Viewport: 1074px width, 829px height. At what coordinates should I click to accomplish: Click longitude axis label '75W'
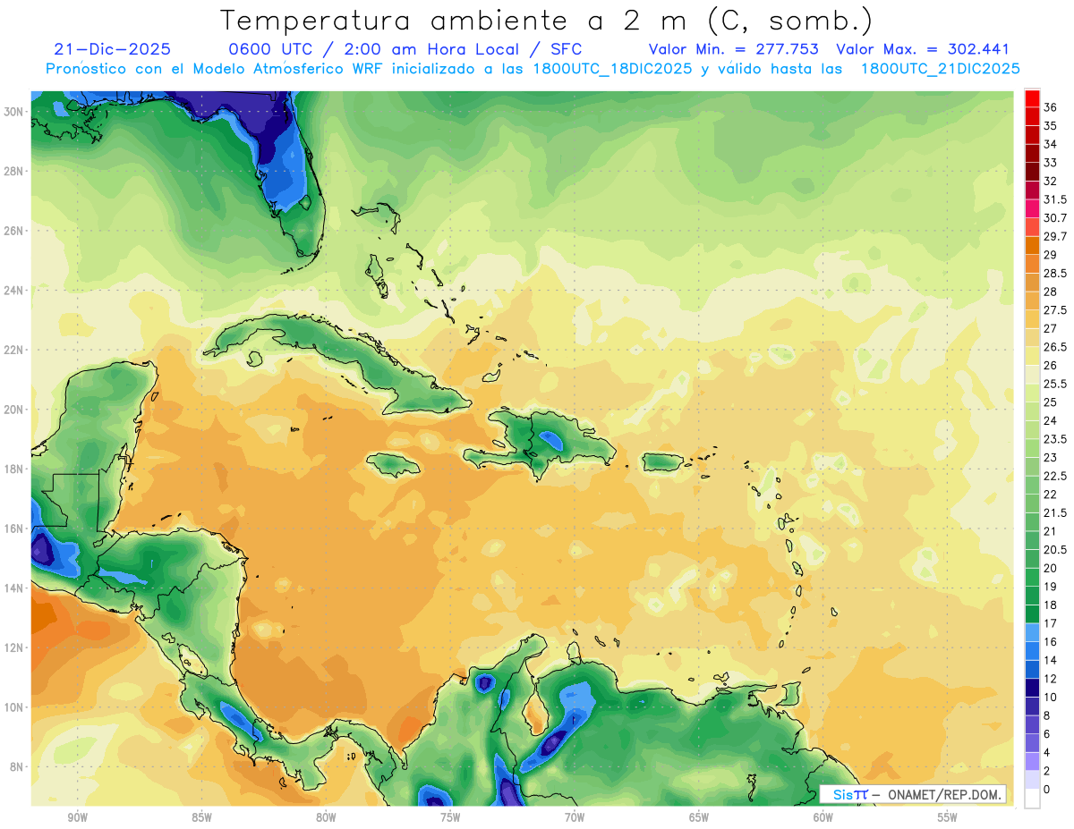click(450, 817)
